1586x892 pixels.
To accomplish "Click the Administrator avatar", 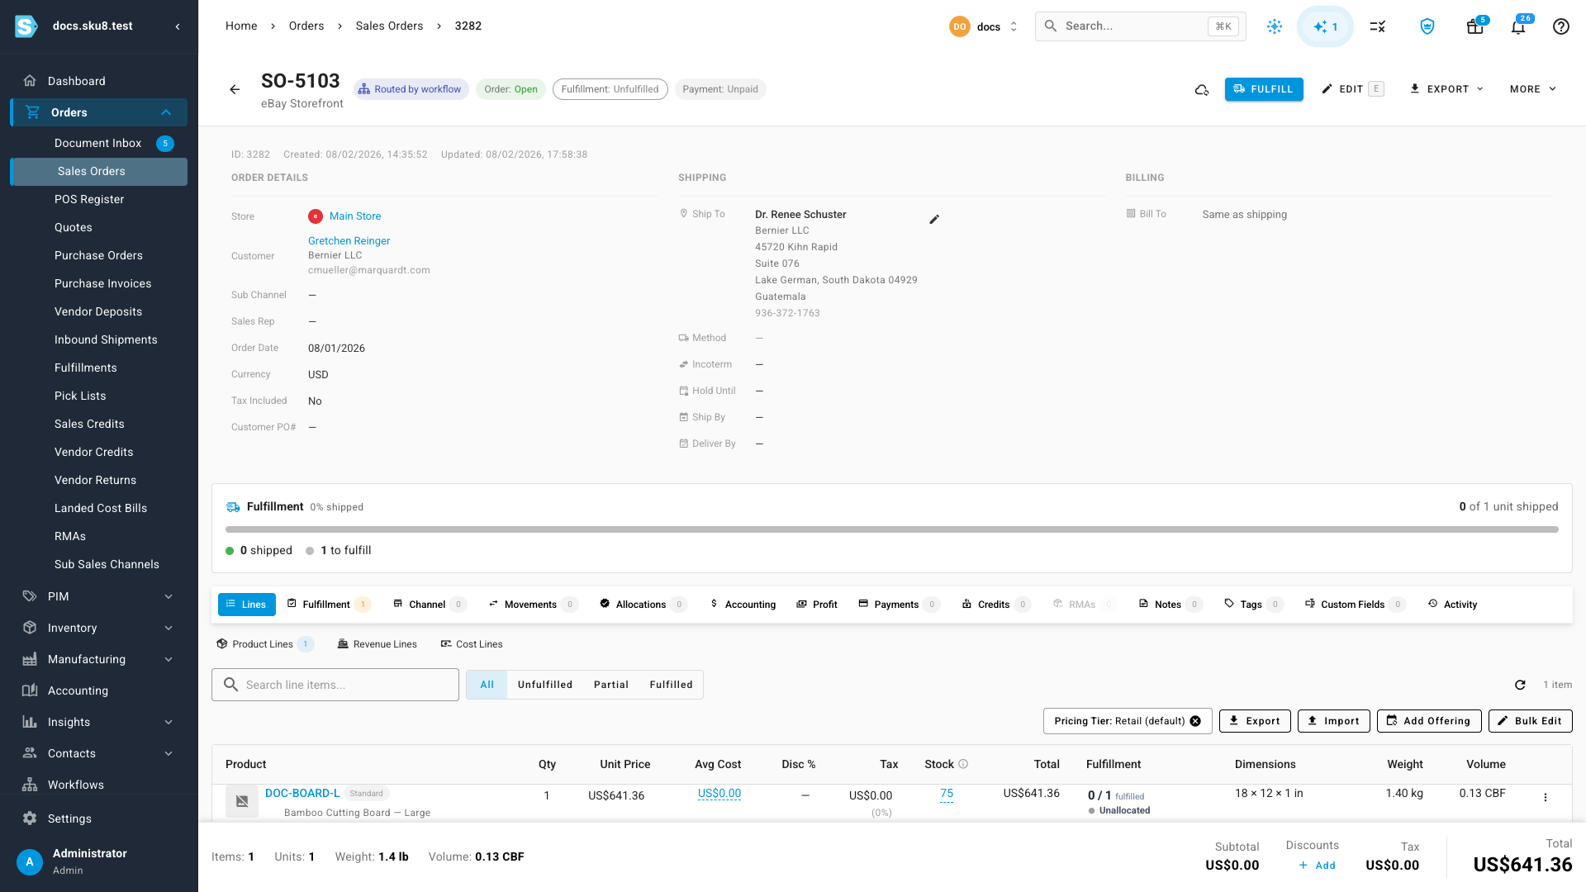I will click(x=30, y=861).
